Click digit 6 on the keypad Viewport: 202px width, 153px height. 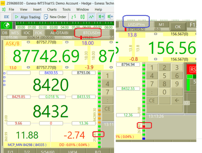pos(177,76)
